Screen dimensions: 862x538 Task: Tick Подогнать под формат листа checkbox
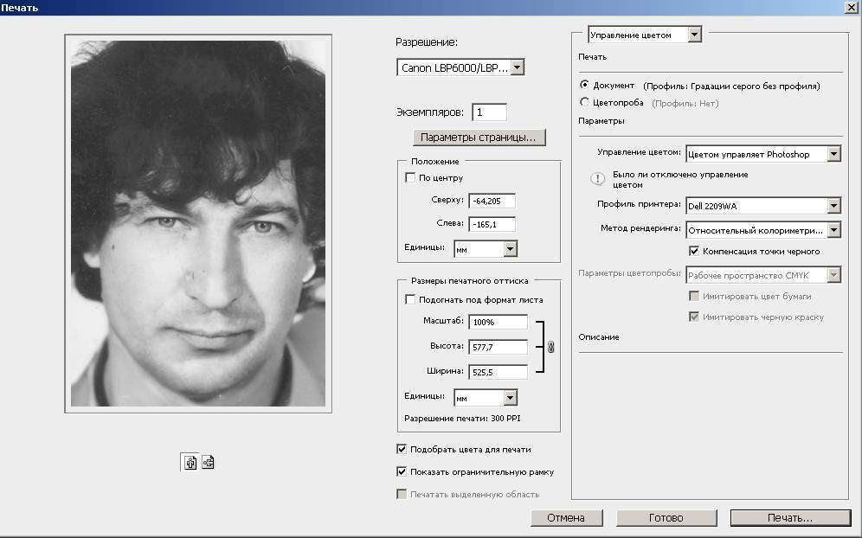[410, 300]
